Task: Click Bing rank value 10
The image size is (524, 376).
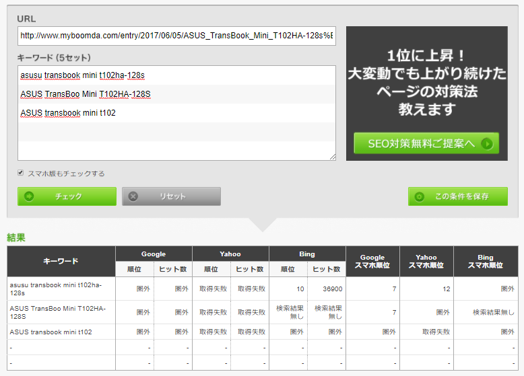Action: pyautogui.click(x=300, y=289)
